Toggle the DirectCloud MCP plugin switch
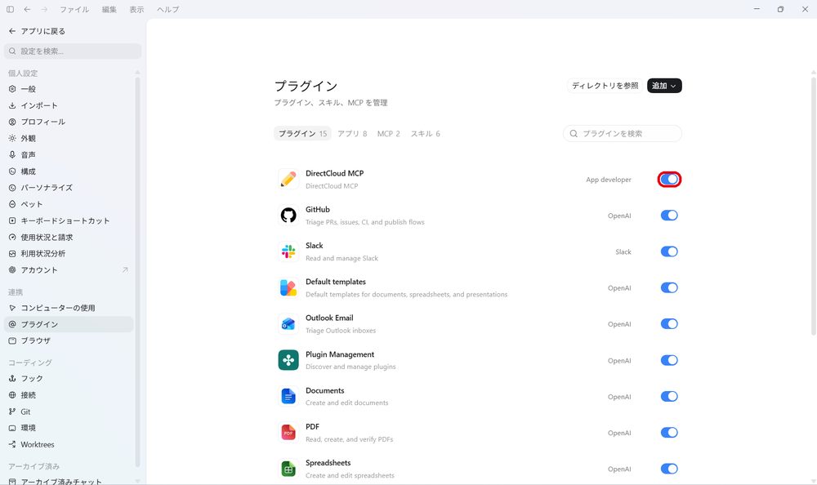 (x=669, y=179)
